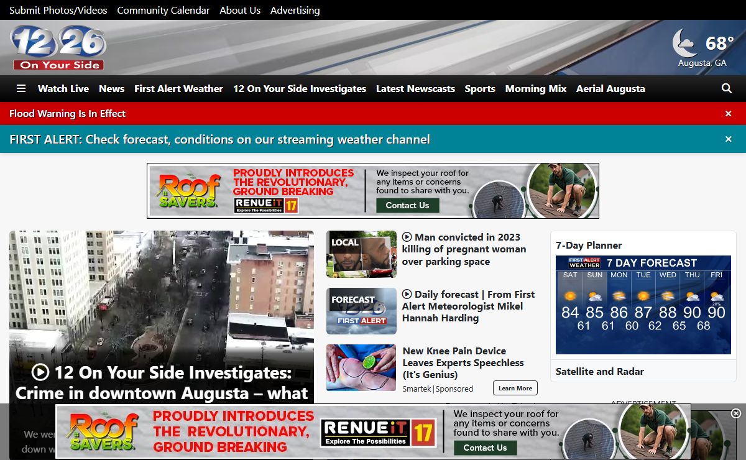Viewport: 746px width, 460px height.
Task: Select Latest Newscasts in navigation
Action: 415,88
